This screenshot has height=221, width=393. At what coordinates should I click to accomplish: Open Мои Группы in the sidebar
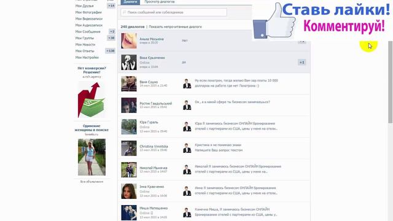tap(85, 38)
